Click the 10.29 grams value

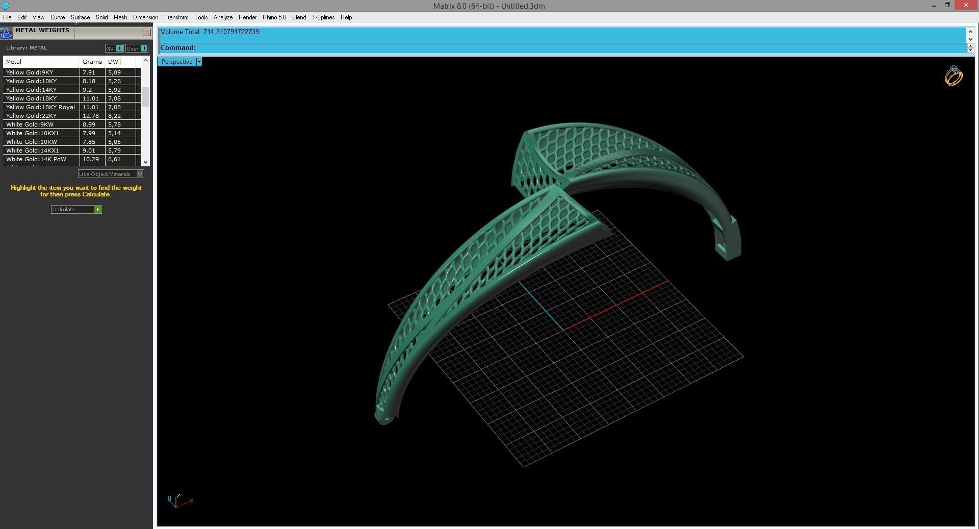[91, 159]
